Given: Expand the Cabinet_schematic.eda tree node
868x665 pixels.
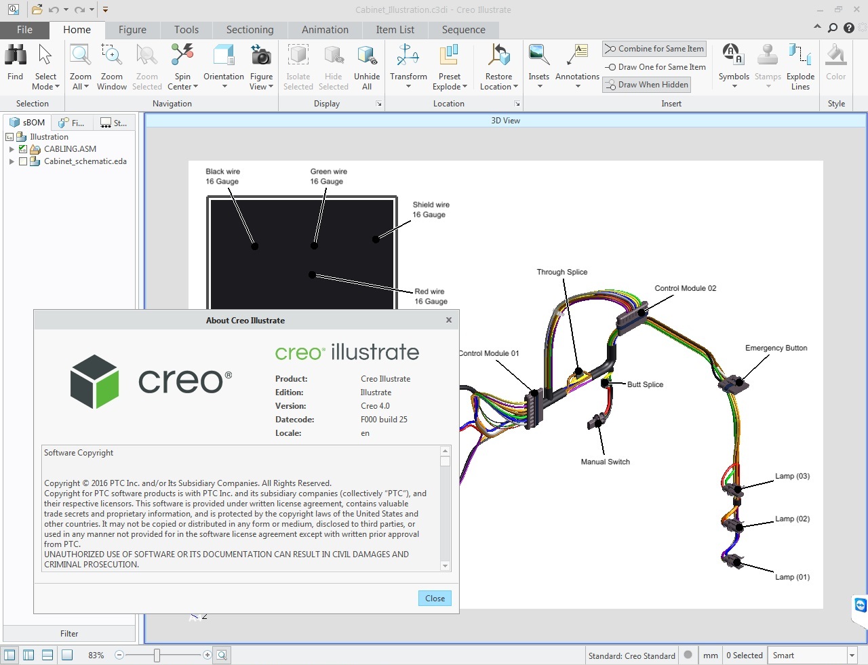Looking at the screenshot, I should point(12,161).
